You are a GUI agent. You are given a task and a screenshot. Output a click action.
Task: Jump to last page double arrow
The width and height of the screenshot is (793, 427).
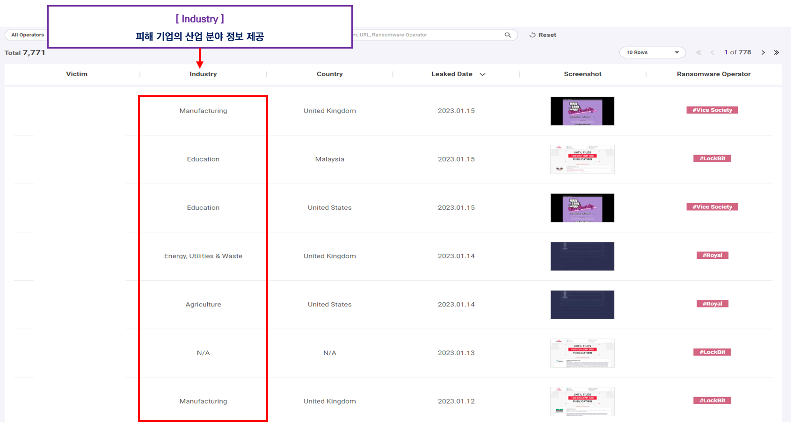(777, 52)
